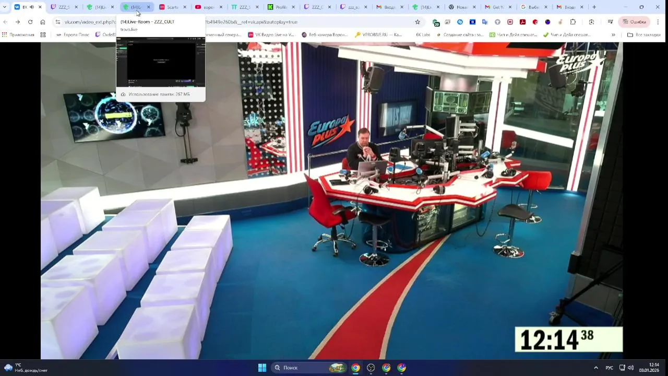Expand the tab search dropdown arrow

(x=5, y=7)
